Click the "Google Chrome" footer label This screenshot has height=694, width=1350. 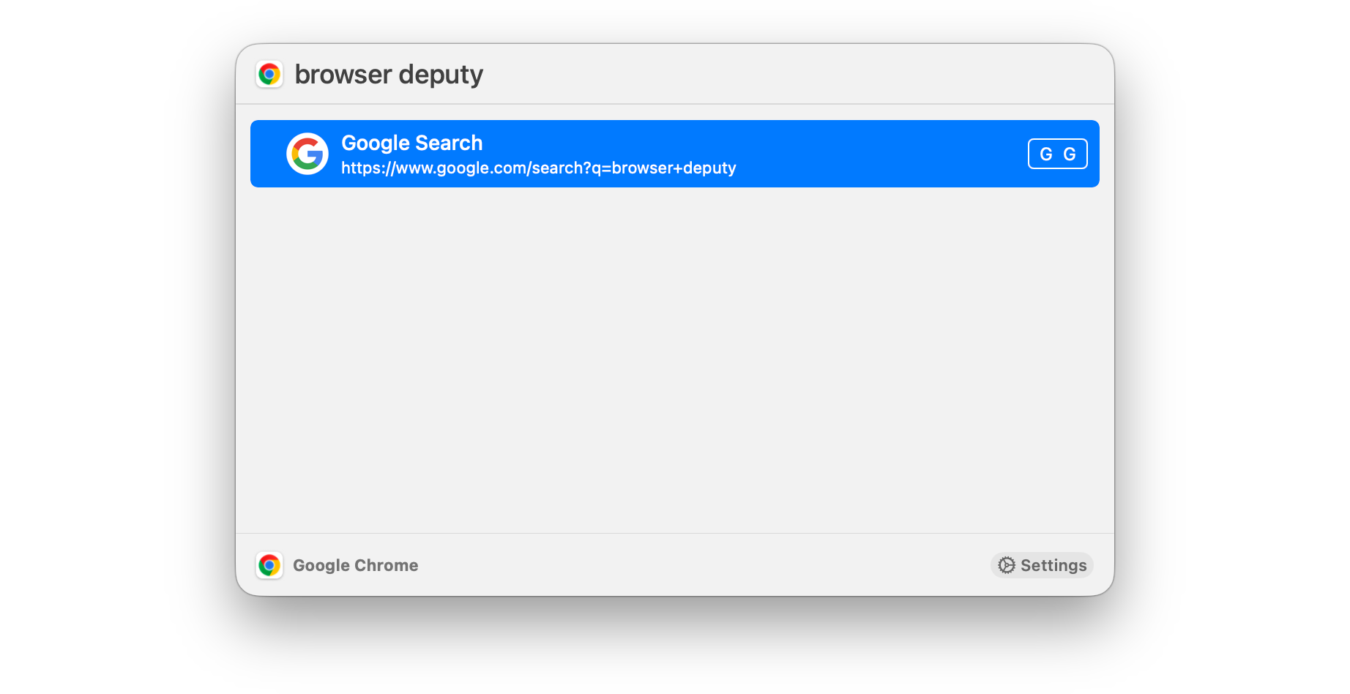355,565
